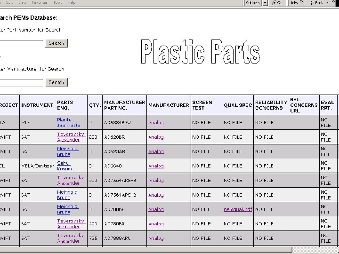Open the View menu
This screenshot has height=254, width=339.
(22, 2)
